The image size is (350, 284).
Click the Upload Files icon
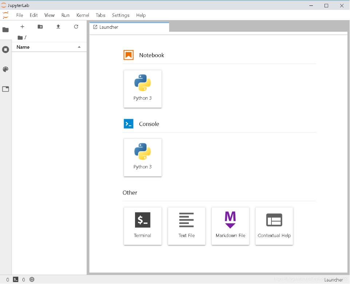[58, 27]
